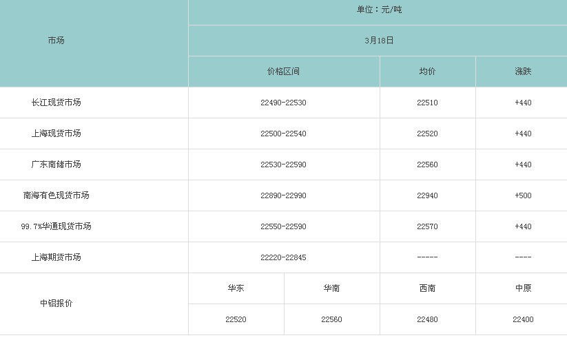Click the +500 change value
Viewport: 567px width, 340px height.
(523, 195)
